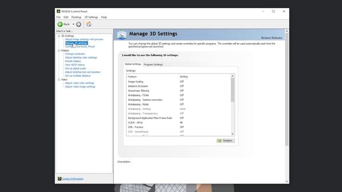Click the settings list scrollbar thumb
The height and width of the screenshot is (192, 342).
pos(232,90)
